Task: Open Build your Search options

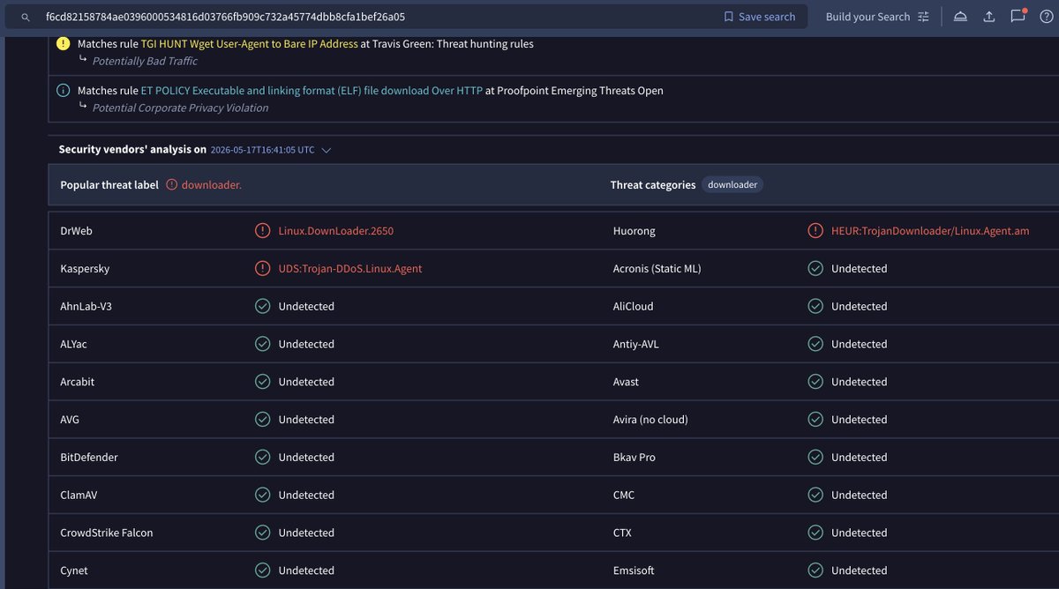Action: tap(878, 17)
